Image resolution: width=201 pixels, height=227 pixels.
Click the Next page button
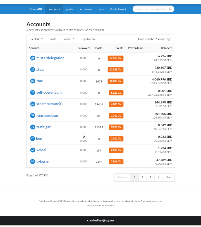(x=168, y=177)
